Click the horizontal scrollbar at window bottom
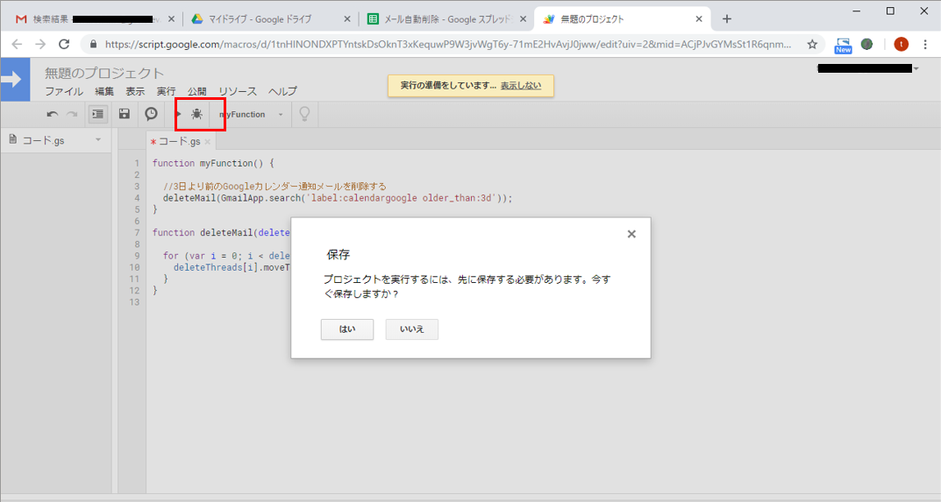Image resolution: width=941 pixels, height=502 pixels. pos(470,498)
